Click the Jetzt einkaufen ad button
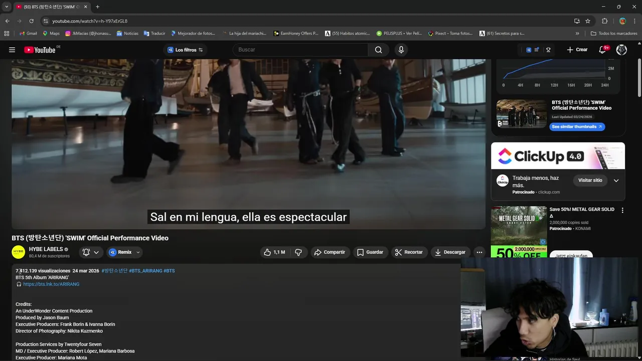This screenshot has width=642, height=361. point(571,255)
